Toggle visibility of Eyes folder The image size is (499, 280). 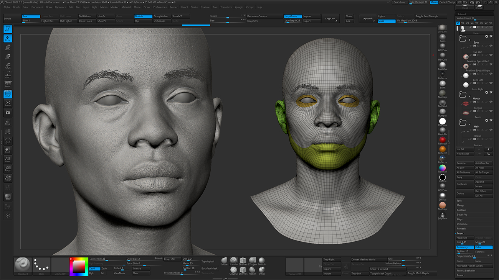click(x=491, y=36)
